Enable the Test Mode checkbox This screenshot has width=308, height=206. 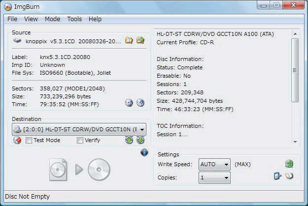[29, 140]
